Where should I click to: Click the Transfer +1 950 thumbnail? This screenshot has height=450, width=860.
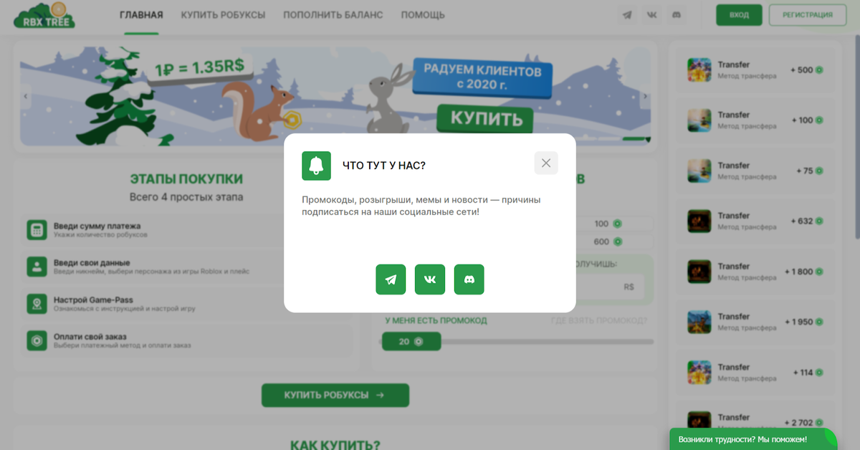tap(699, 322)
